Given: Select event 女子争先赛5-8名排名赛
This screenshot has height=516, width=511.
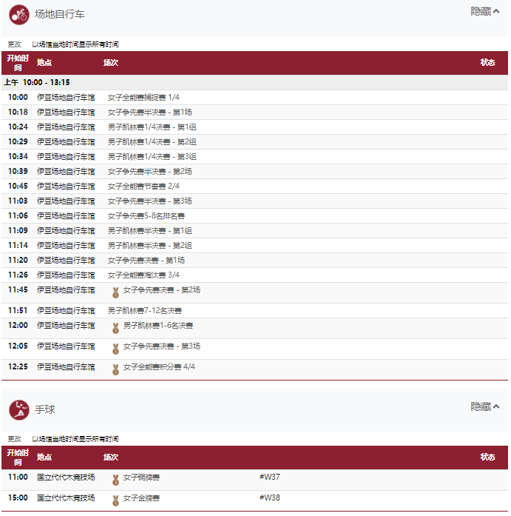Looking at the screenshot, I should [146, 216].
